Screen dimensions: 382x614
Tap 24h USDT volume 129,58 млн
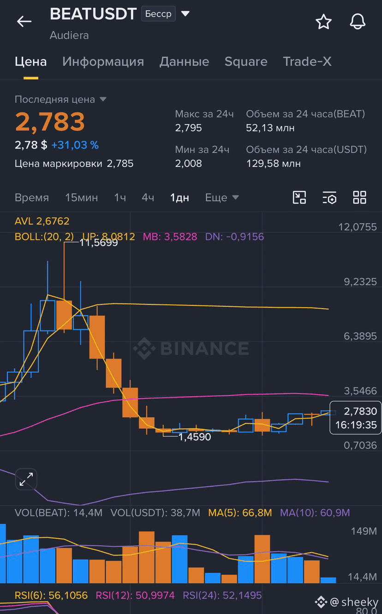(273, 163)
